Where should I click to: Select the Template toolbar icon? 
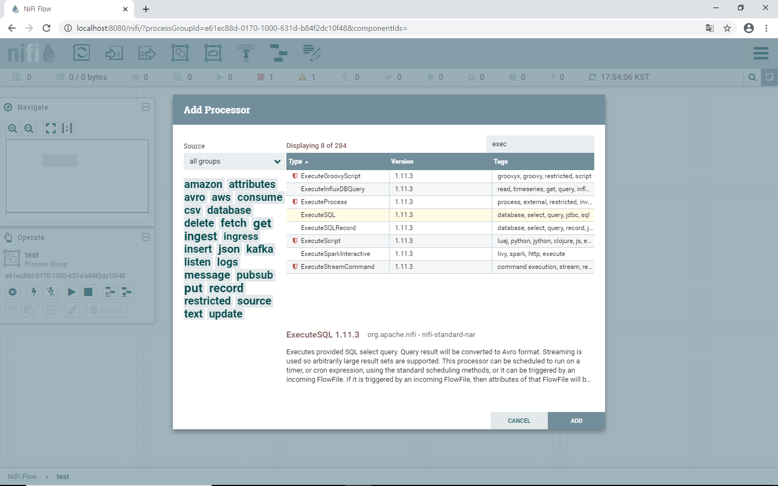pyautogui.click(x=279, y=53)
